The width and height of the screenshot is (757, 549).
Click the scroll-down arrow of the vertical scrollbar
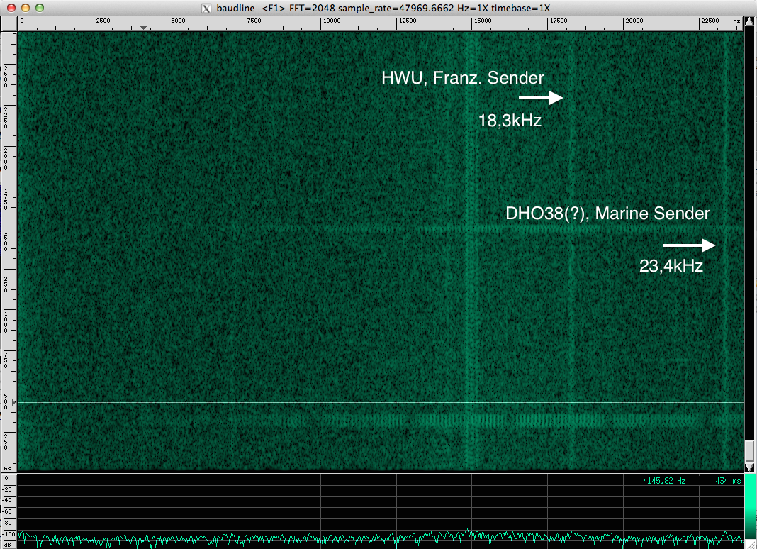[x=750, y=467]
